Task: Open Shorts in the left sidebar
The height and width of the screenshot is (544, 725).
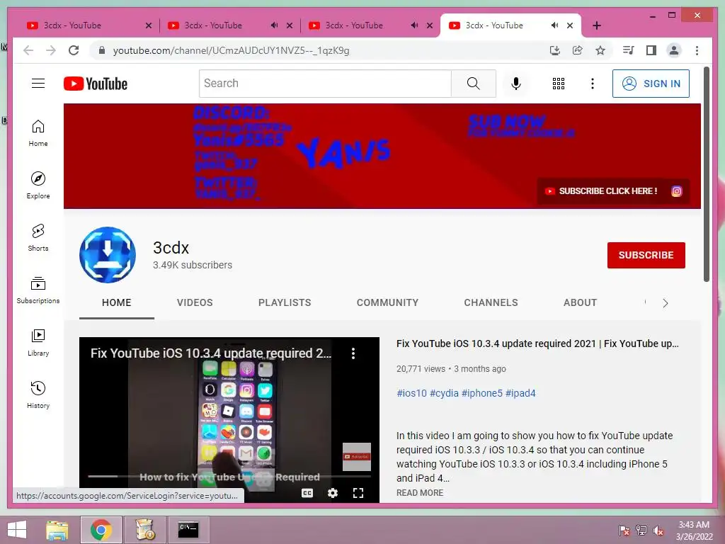Action: (38, 238)
